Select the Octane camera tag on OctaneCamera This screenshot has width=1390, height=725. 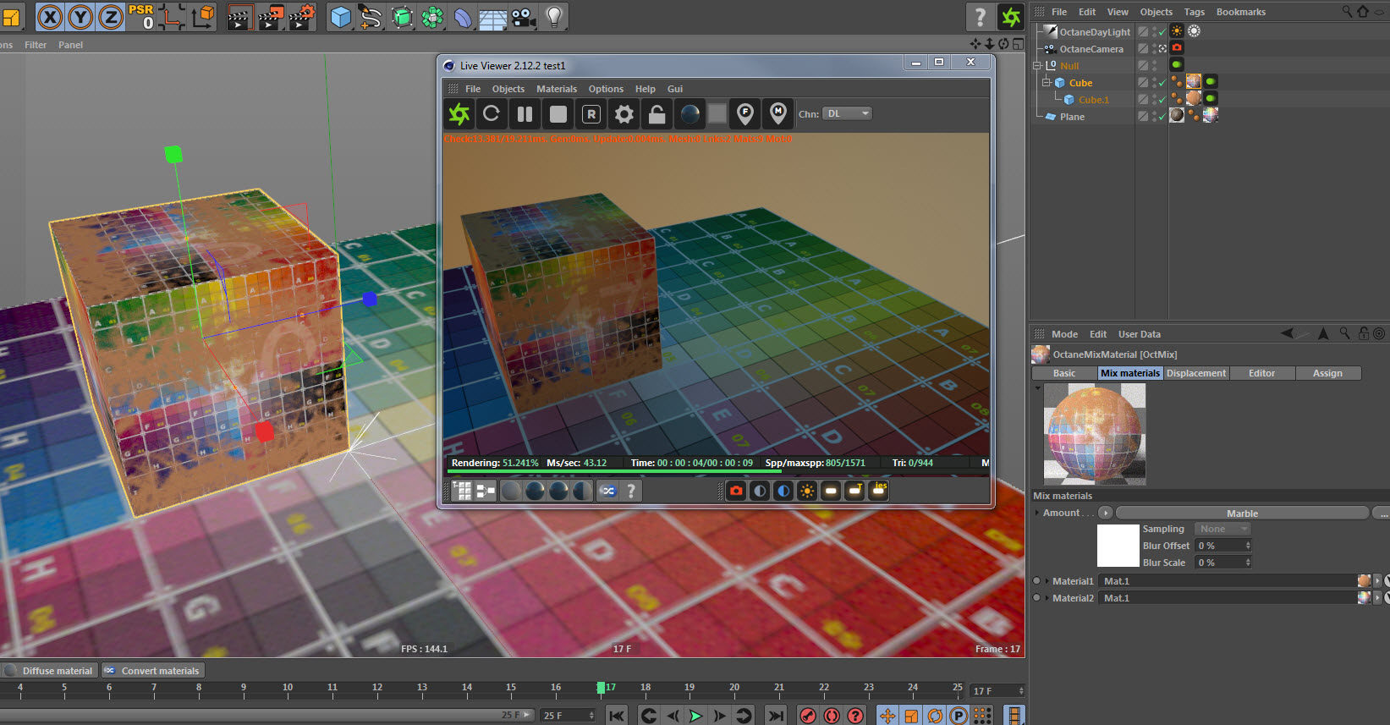tap(1177, 48)
